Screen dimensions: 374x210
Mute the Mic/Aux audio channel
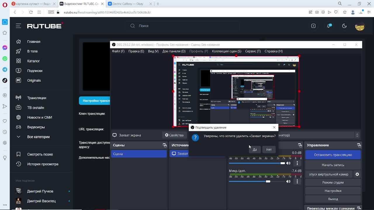(x=288, y=181)
